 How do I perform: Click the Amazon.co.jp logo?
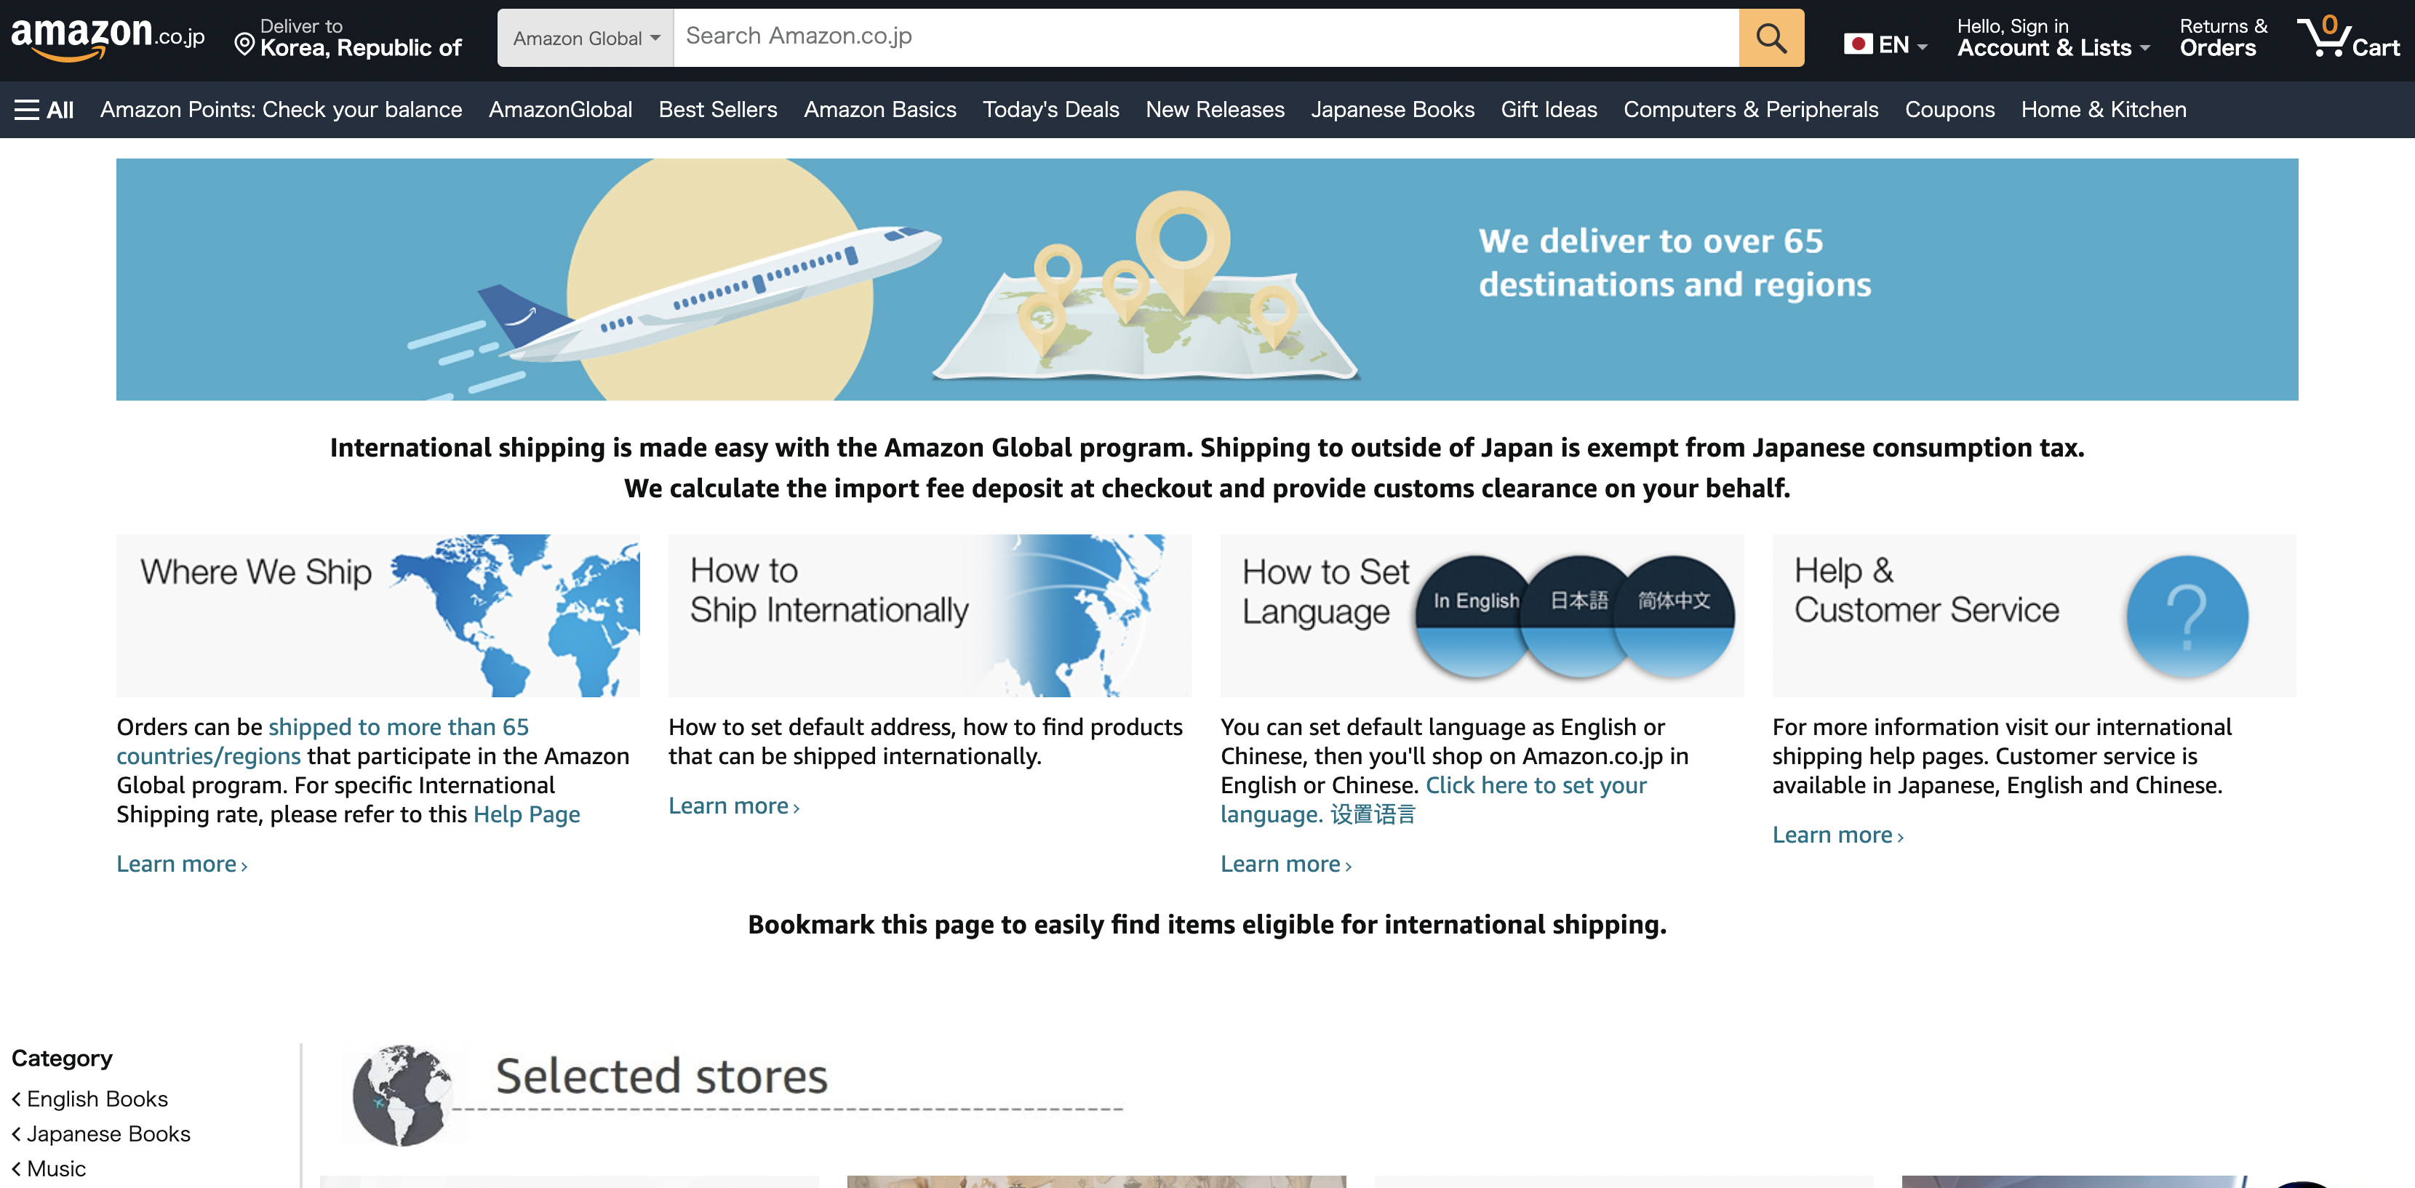point(107,38)
